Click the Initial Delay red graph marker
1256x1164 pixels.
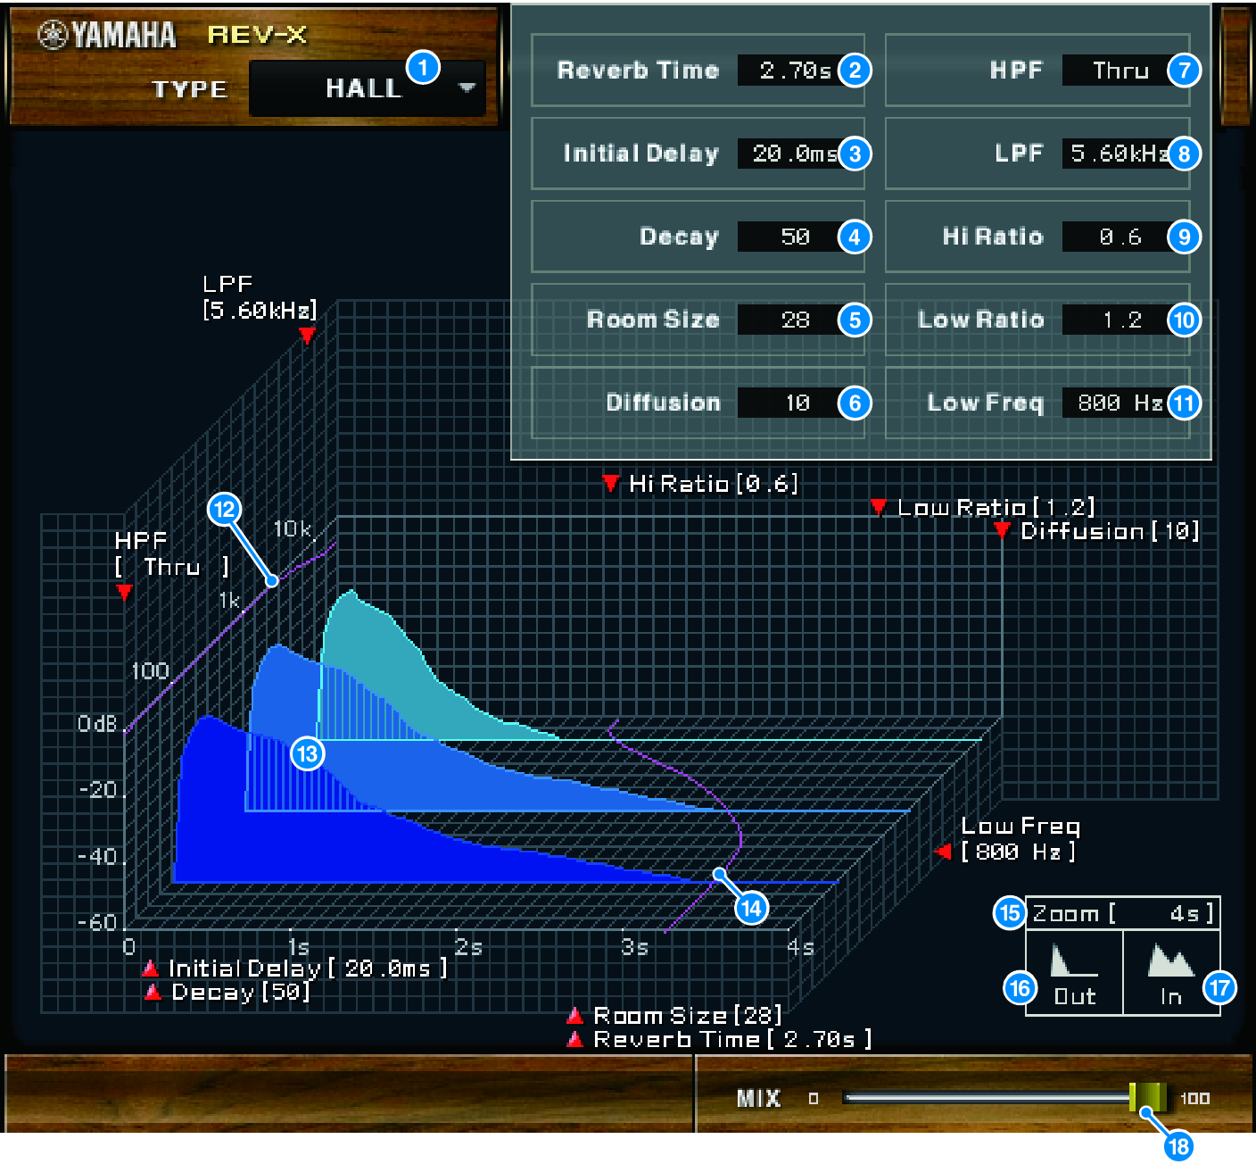coord(152,969)
